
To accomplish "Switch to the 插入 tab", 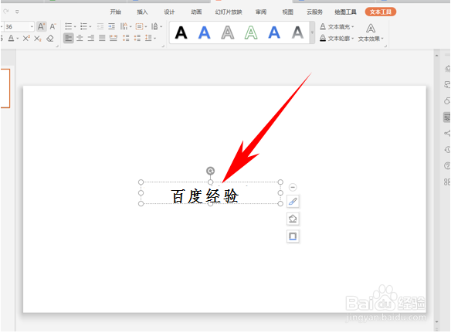I will [142, 12].
